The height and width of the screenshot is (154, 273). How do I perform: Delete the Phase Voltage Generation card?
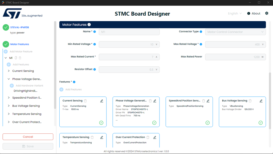(x=150, y=101)
